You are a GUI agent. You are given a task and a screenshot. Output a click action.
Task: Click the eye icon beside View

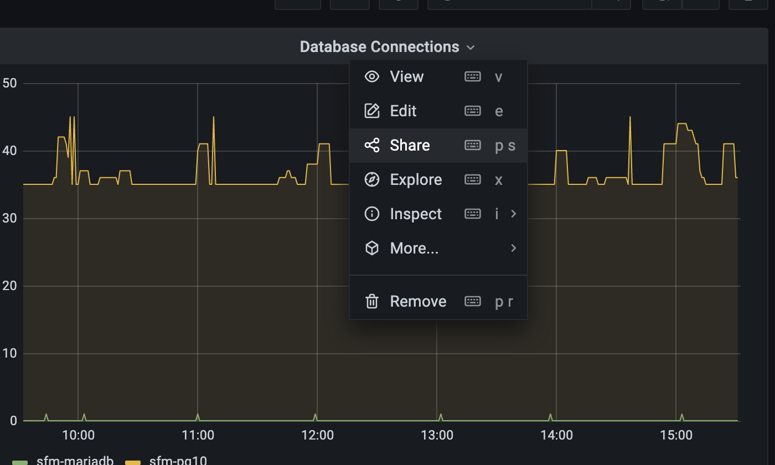click(371, 76)
